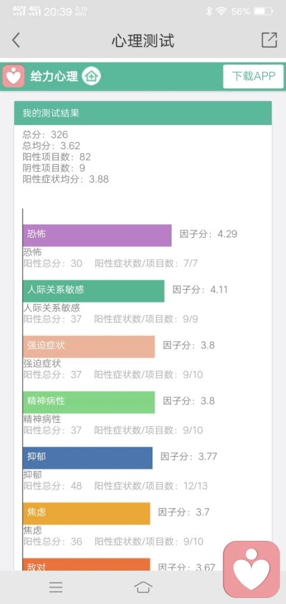Viewport: 286px width, 604px height.
Task: Tap the pink heart app logo
Action: (14, 76)
